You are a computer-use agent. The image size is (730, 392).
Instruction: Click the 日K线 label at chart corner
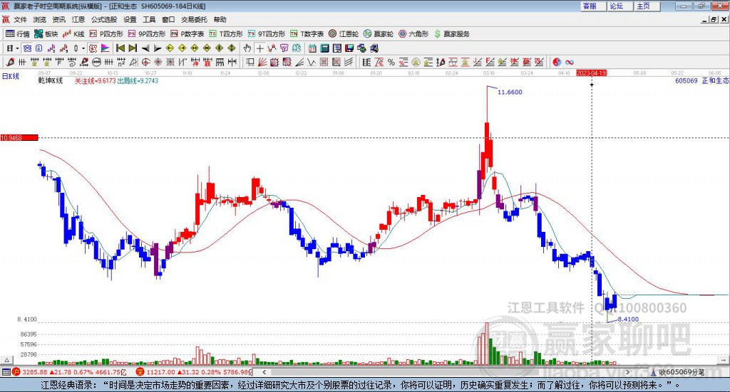click(11, 76)
